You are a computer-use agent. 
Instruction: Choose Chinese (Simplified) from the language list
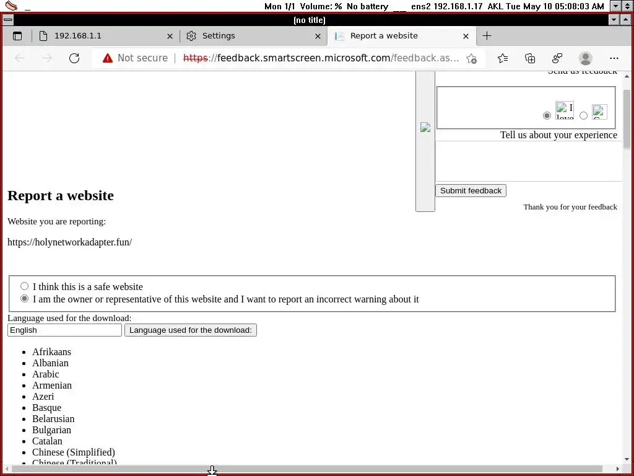[74, 452]
